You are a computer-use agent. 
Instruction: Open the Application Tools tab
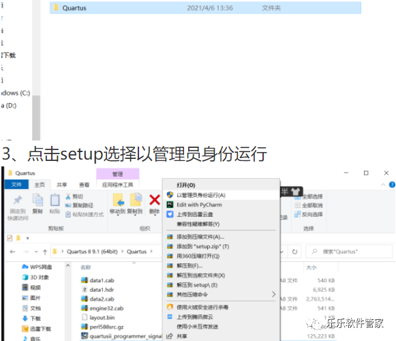117,185
